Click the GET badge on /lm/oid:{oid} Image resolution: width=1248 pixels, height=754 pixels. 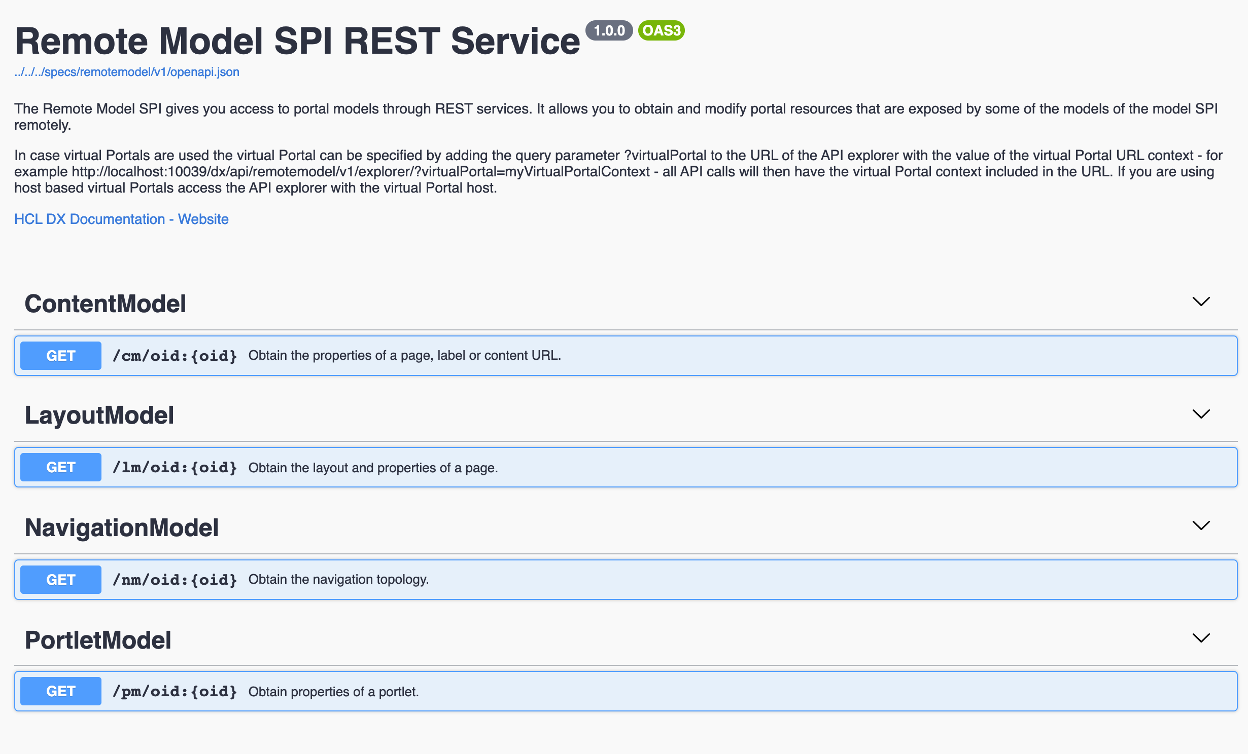(x=60, y=467)
